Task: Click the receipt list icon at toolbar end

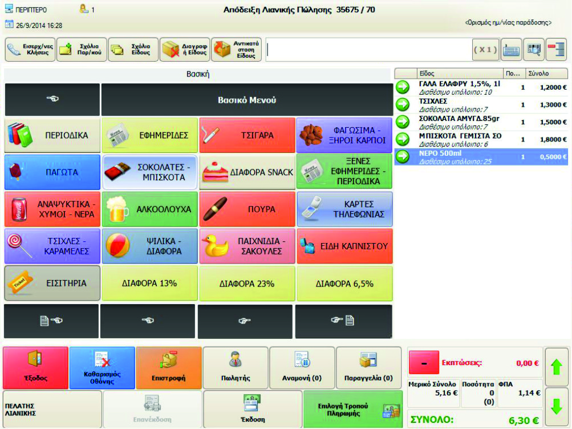Action: [555, 50]
